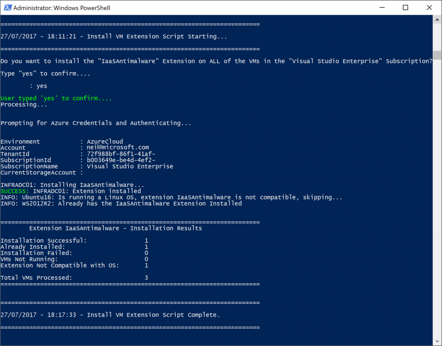
Task: Click the PowerShell icon in the title bar
Action: tap(7, 7)
